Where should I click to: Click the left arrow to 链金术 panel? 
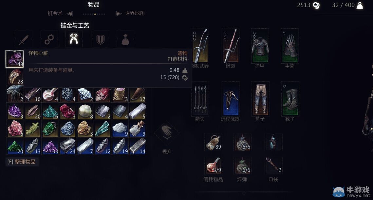click(x=69, y=14)
